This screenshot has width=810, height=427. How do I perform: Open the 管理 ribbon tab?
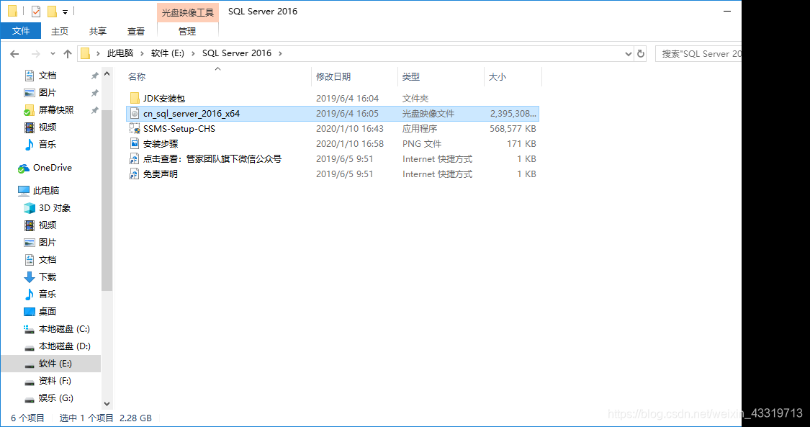pos(187,32)
